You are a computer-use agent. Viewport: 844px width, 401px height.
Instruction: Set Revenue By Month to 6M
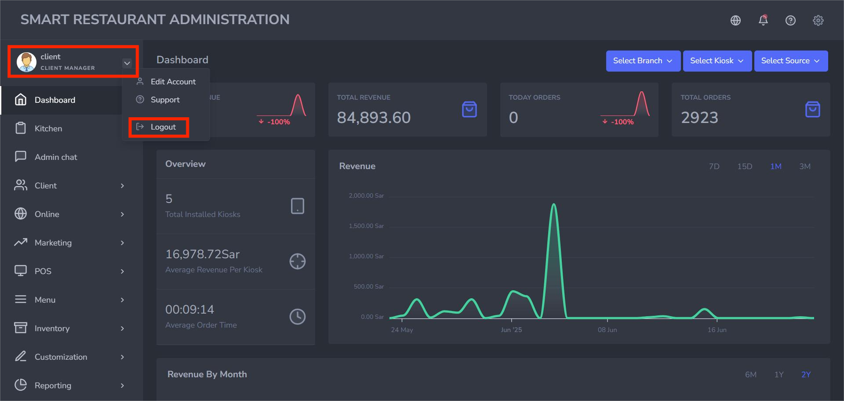(751, 375)
